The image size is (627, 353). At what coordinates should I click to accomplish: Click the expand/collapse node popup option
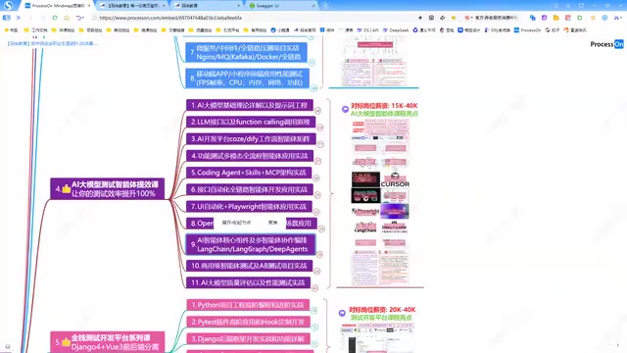(236, 223)
